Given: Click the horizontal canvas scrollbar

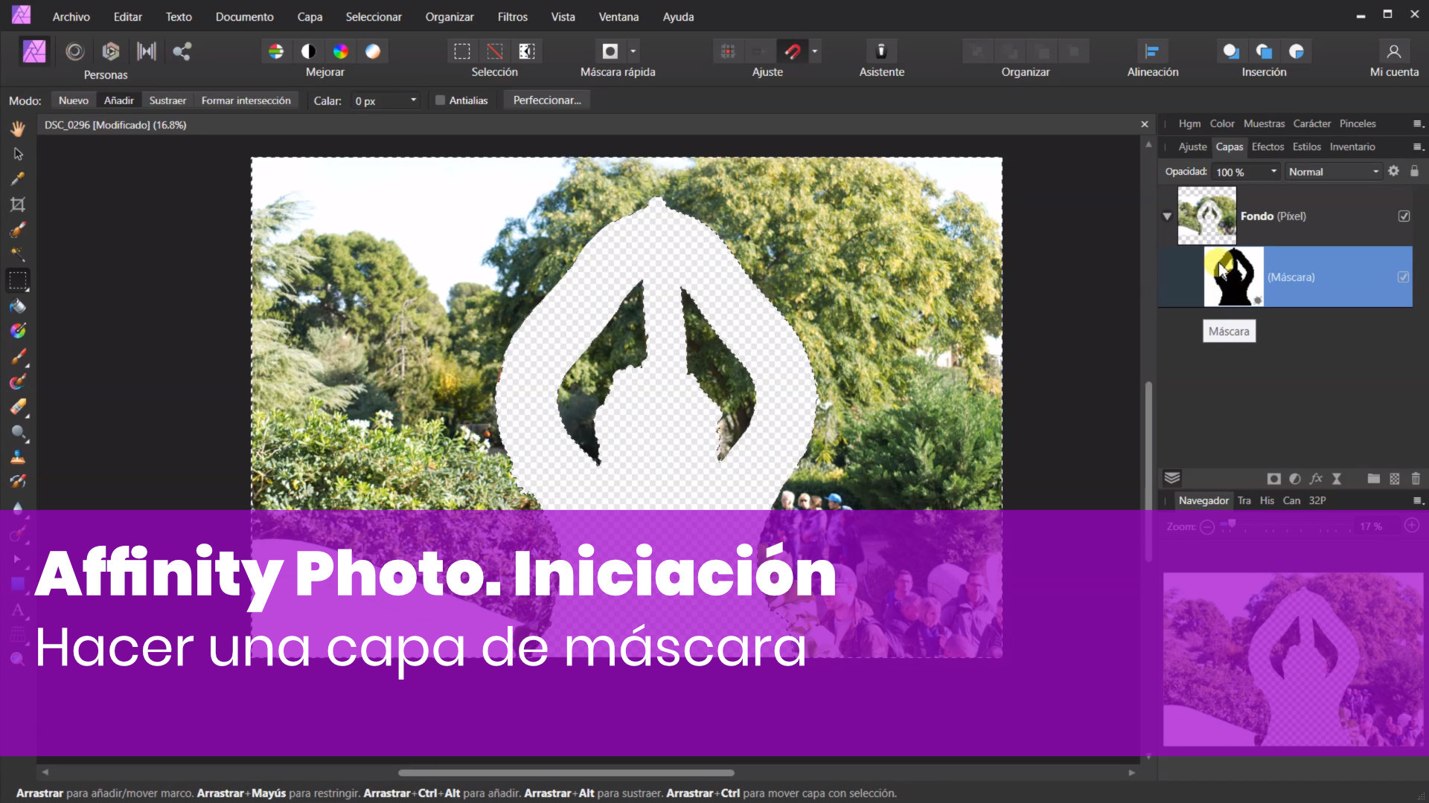Looking at the screenshot, I should tap(566, 773).
